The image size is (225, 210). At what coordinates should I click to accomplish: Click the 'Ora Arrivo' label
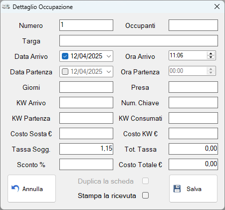140,56
